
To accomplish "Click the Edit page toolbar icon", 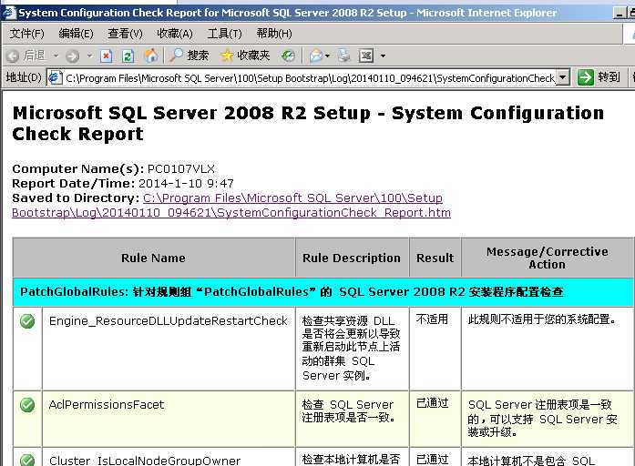I will tap(366, 56).
